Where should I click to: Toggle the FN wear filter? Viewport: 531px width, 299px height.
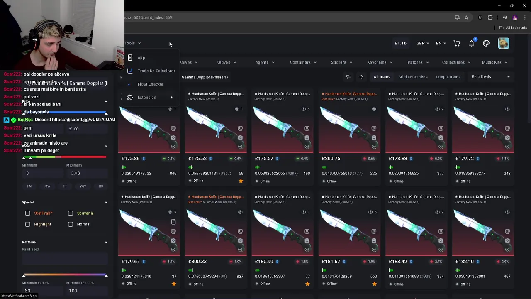(29, 186)
